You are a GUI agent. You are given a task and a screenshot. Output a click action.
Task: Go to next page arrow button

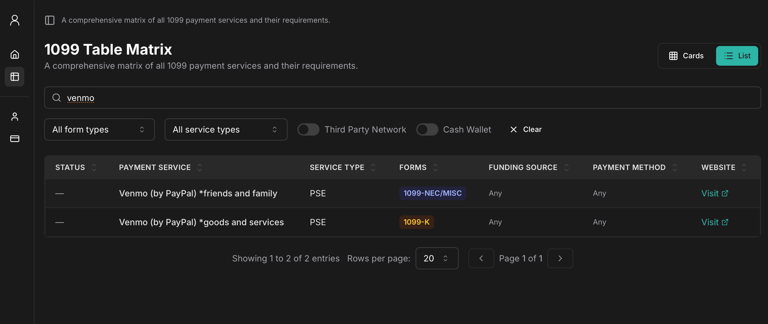pyautogui.click(x=560, y=258)
